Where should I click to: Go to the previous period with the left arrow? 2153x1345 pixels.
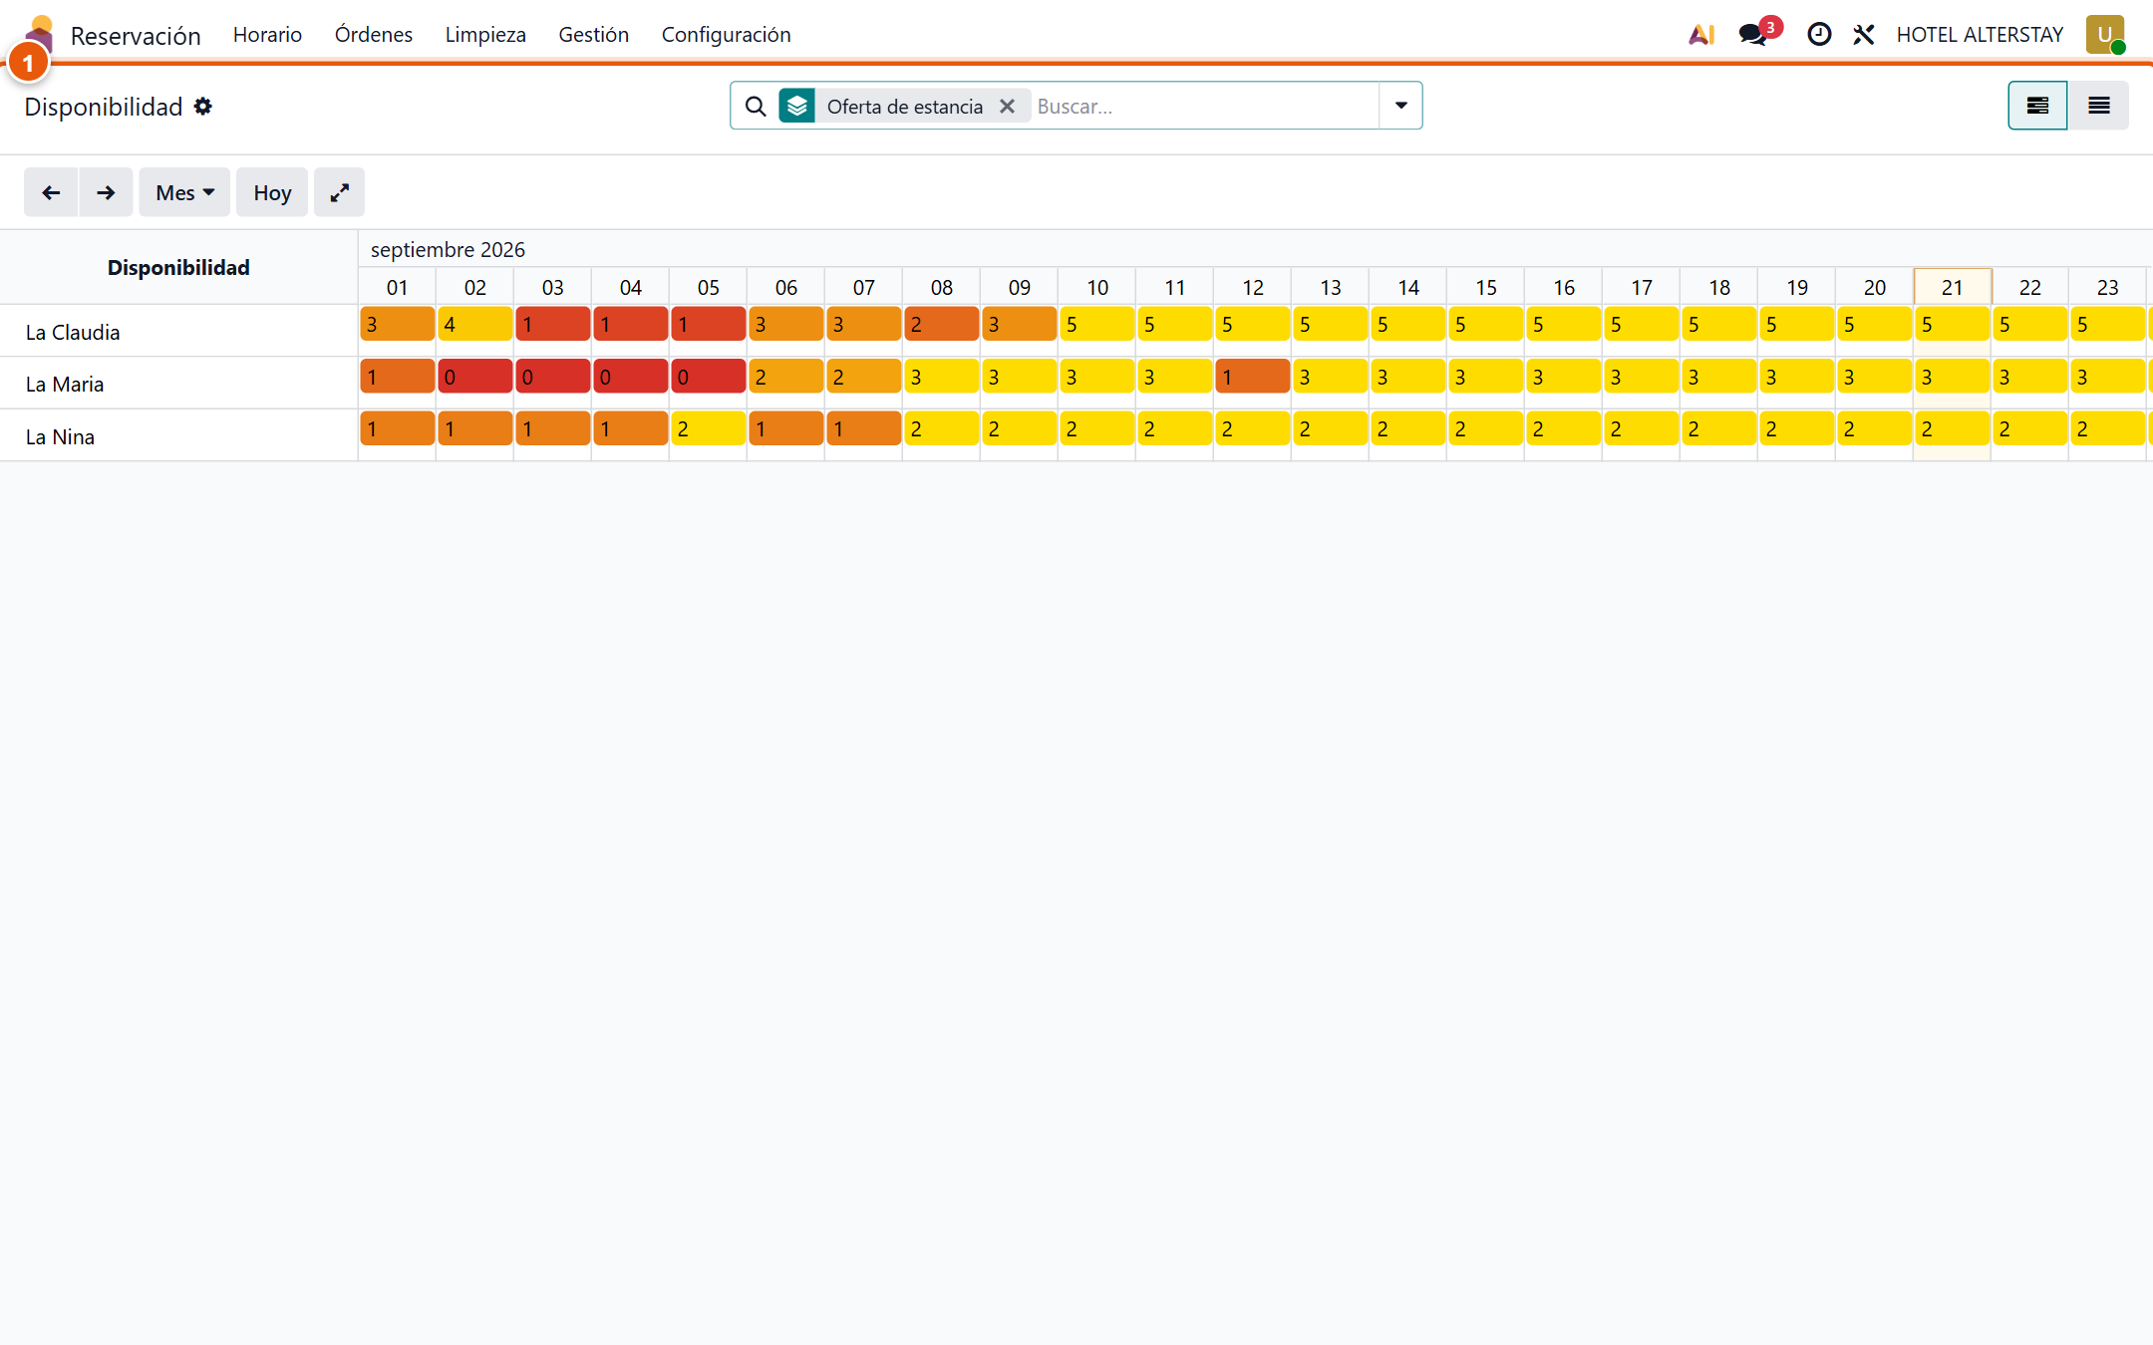(51, 192)
